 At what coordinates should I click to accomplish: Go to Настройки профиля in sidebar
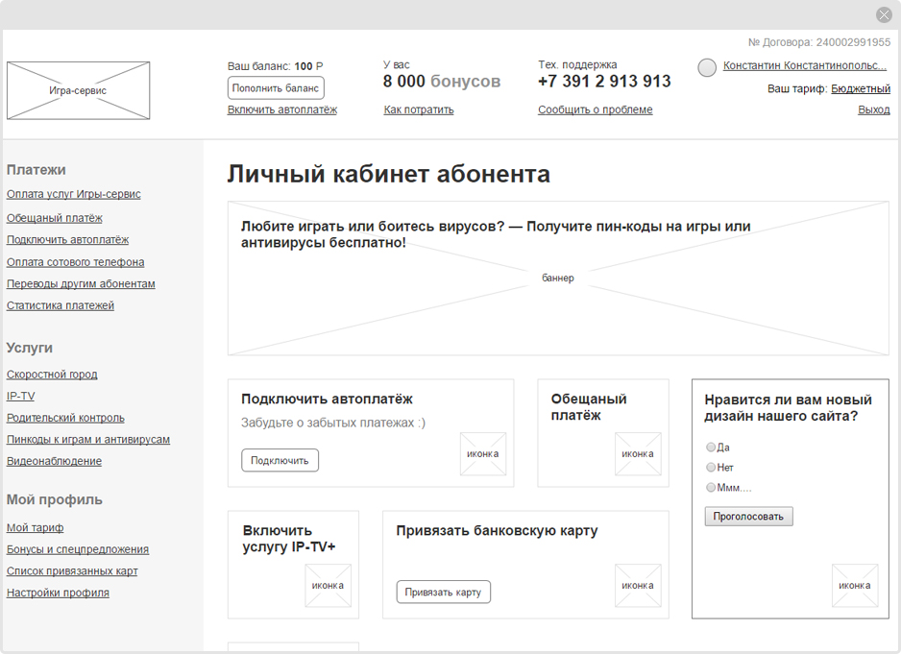[58, 593]
